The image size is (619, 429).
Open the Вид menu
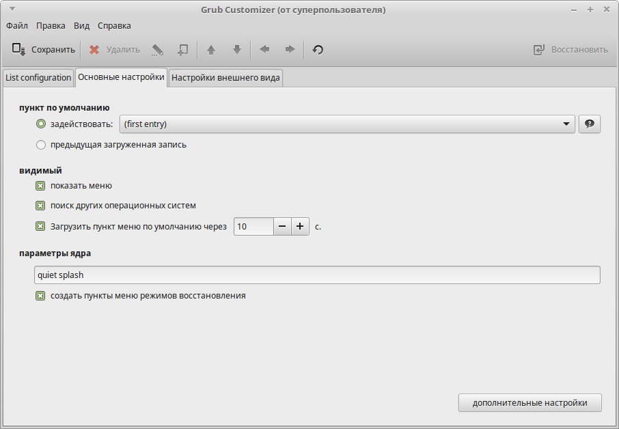point(81,26)
